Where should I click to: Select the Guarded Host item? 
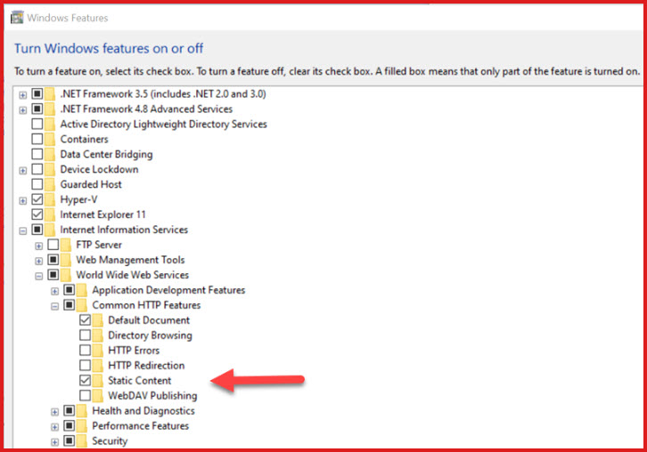91,184
